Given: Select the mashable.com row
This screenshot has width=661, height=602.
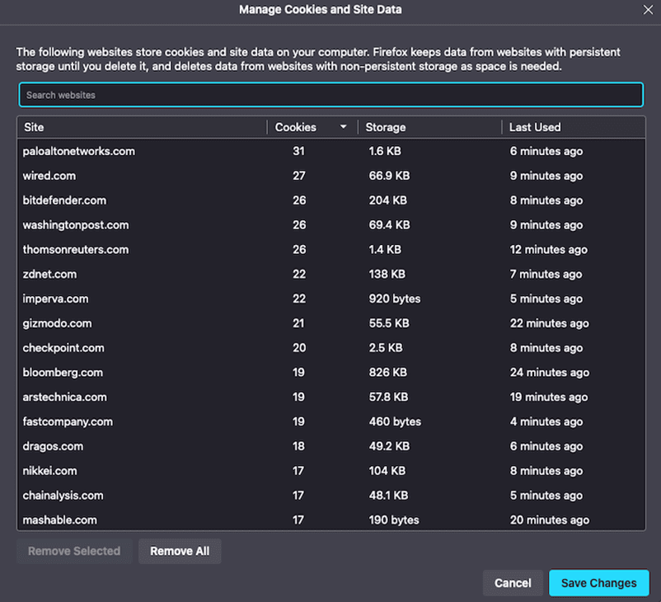Looking at the screenshot, I should coord(60,520).
